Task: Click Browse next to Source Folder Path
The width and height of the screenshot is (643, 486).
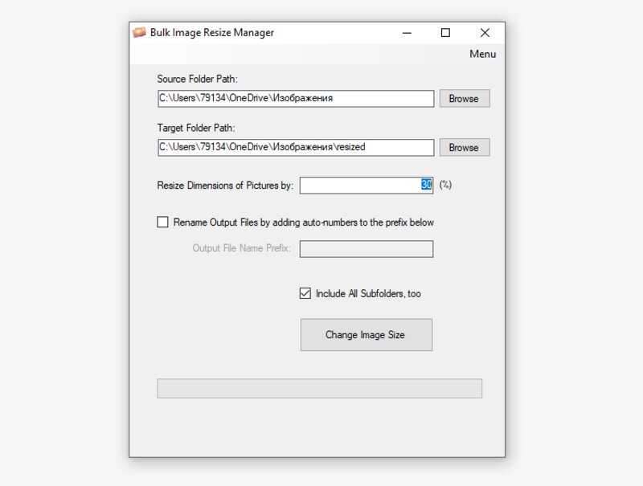Action: click(x=465, y=98)
